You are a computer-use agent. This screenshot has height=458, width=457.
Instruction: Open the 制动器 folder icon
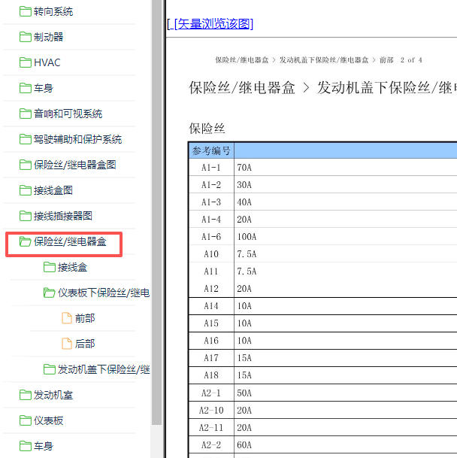[x=25, y=37]
